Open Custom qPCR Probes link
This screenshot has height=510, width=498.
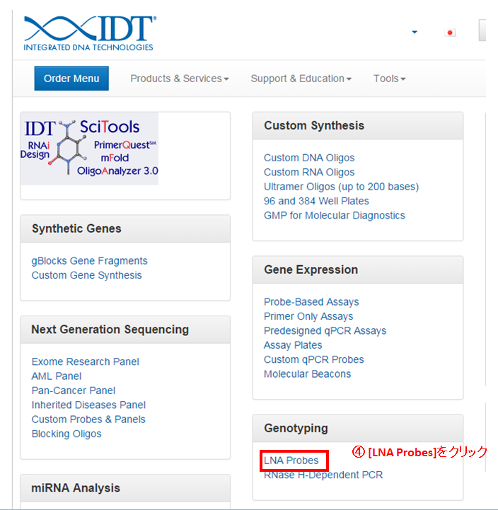[x=313, y=359]
